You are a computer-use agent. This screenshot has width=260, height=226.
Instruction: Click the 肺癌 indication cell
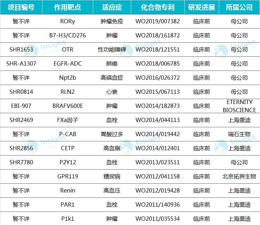pos(112,64)
